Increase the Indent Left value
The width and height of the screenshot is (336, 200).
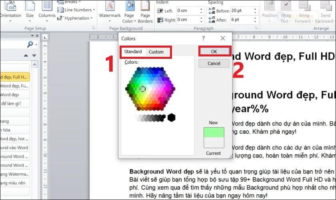click(201, 9)
